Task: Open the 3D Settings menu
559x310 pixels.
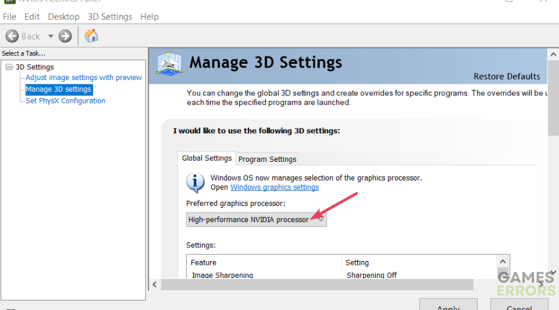Action: 109,17
